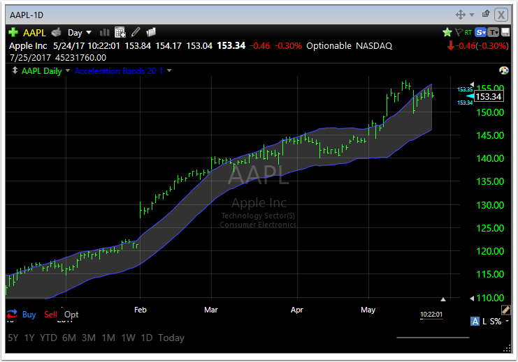Click the Apple Inc company name
518x362 pixels.
click(x=28, y=46)
